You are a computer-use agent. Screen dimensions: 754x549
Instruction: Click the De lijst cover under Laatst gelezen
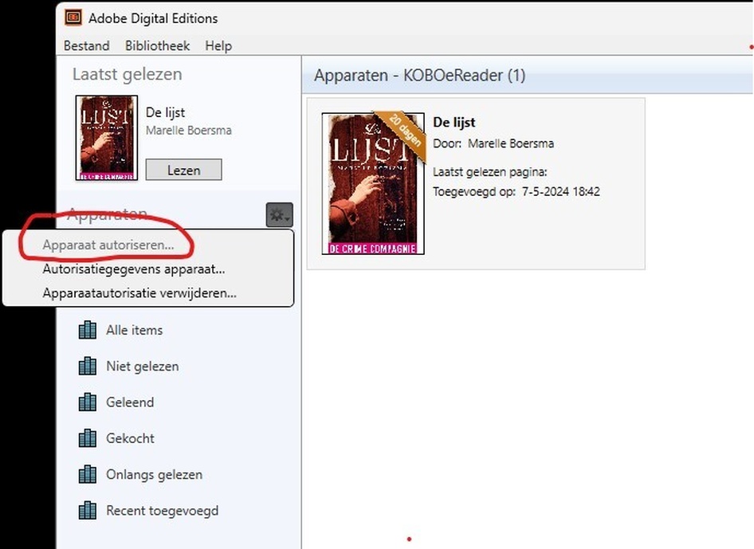[107, 138]
